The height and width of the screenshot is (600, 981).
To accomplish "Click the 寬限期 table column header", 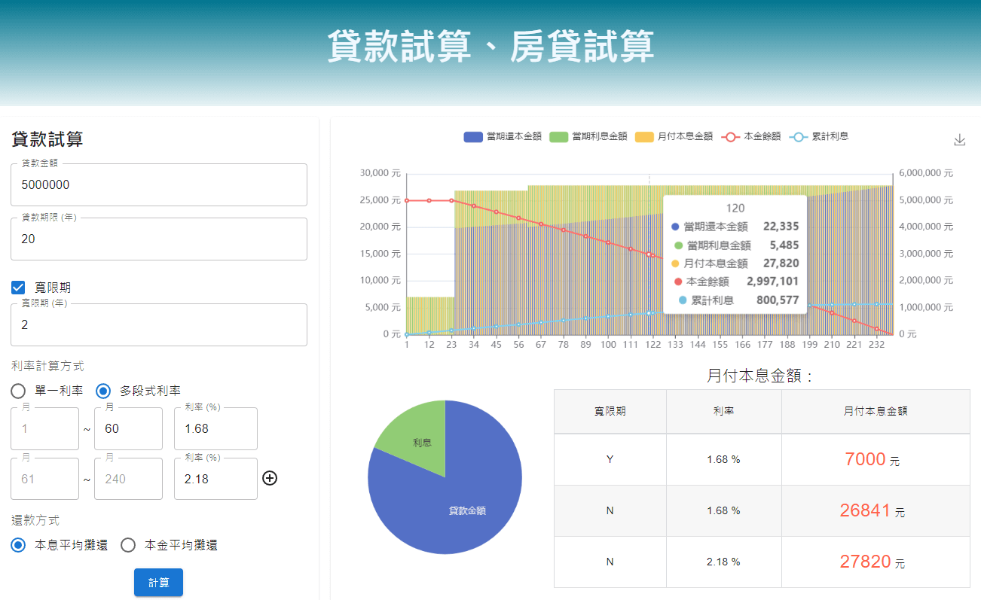I will coord(610,412).
